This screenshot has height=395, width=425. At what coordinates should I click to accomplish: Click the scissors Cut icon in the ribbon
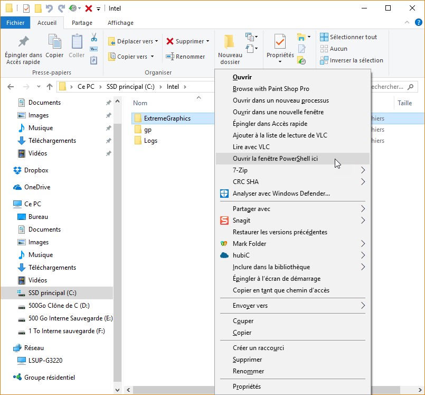pos(94,38)
